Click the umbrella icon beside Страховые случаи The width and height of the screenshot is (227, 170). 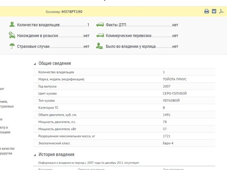12,46
